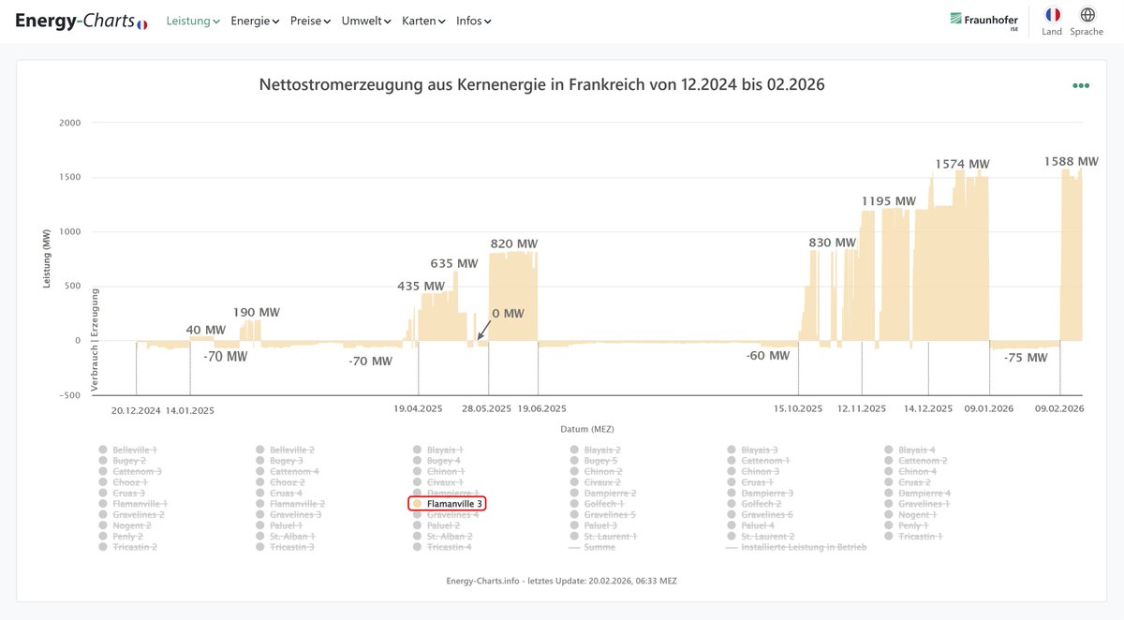
Task: Open the Sprache language selector globe icon
Action: [x=1087, y=15]
